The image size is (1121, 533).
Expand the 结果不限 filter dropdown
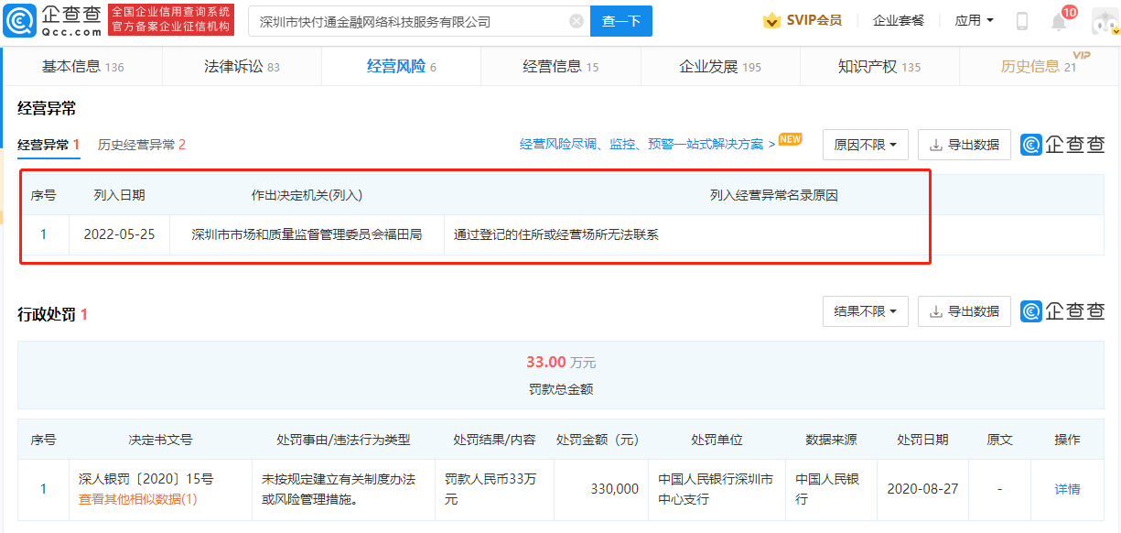(x=866, y=311)
